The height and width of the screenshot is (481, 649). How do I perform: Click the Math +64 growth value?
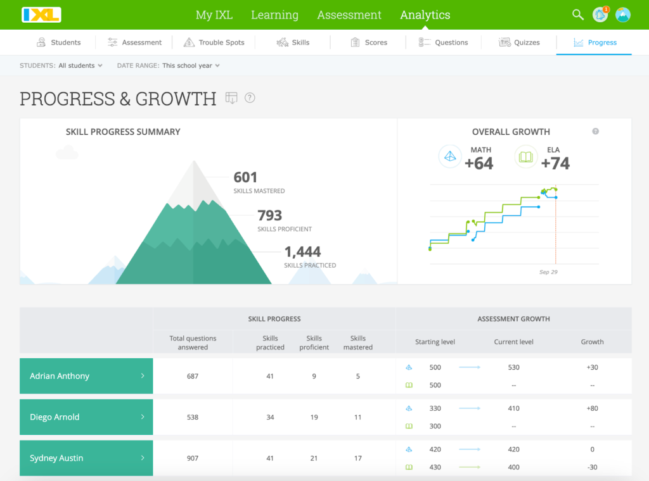[x=479, y=163]
